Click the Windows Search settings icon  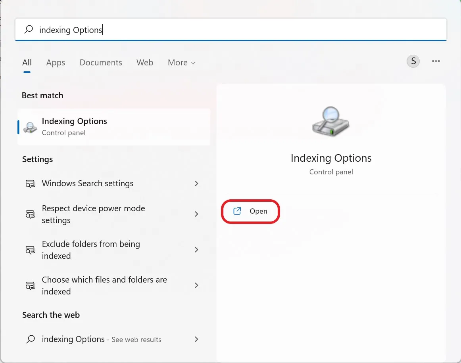(x=31, y=183)
